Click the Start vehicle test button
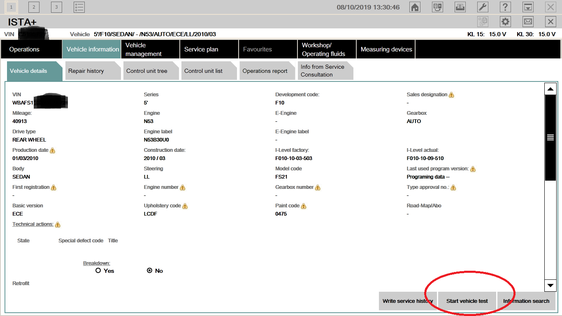Screen dimensions: 562x316 pos(467,301)
